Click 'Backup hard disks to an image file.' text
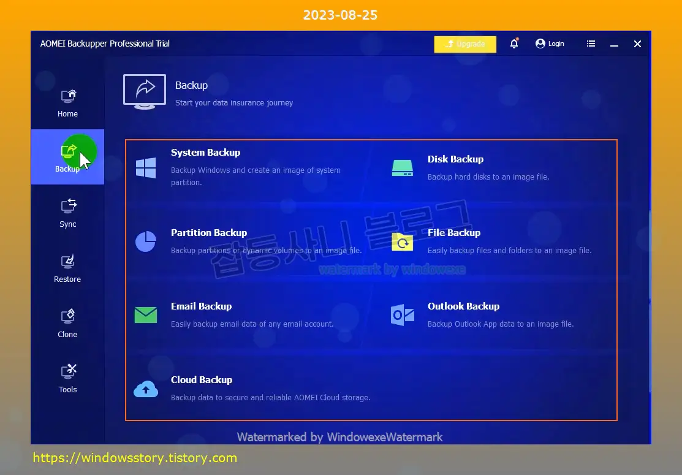The width and height of the screenshot is (682, 475). pos(488,177)
